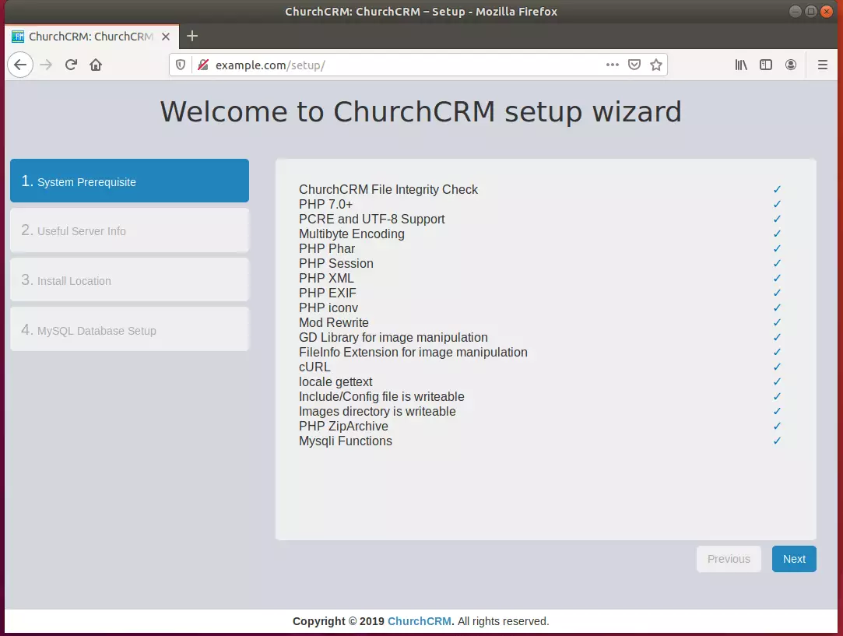Click the 'Welcome to ChurchCRM setup wizard' heading
This screenshot has height=636, width=843.
pyautogui.click(x=421, y=112)
